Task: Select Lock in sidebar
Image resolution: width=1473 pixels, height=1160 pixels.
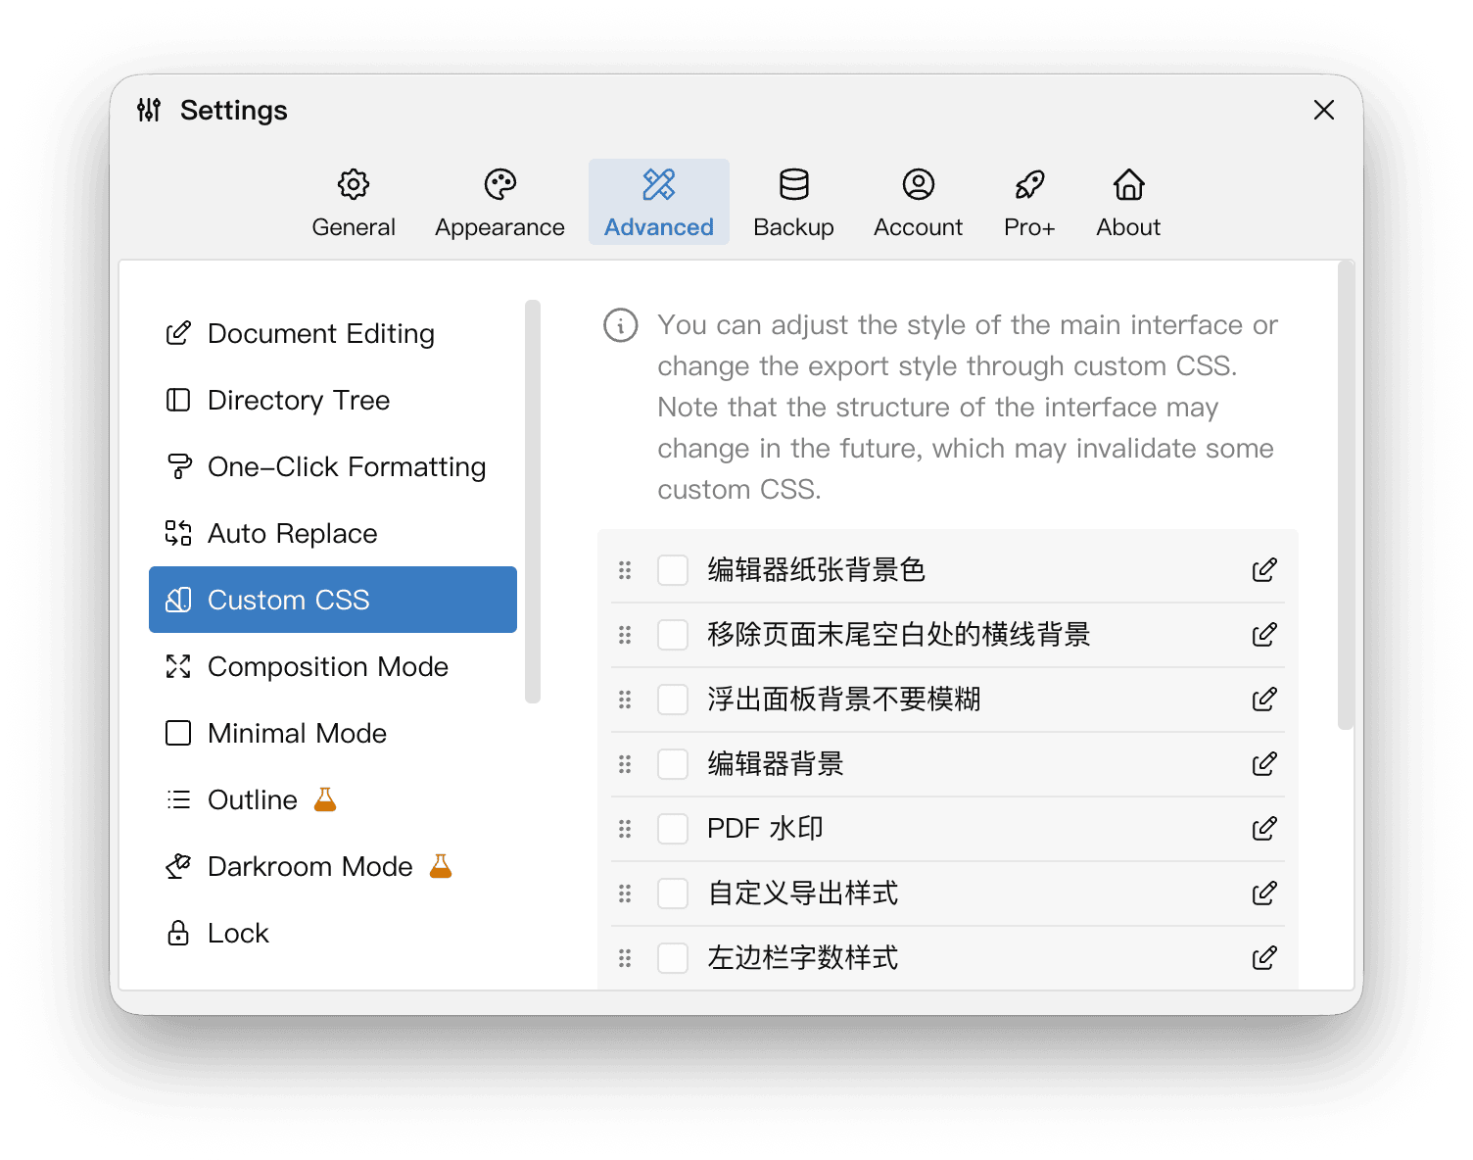Action: (333, 933)
